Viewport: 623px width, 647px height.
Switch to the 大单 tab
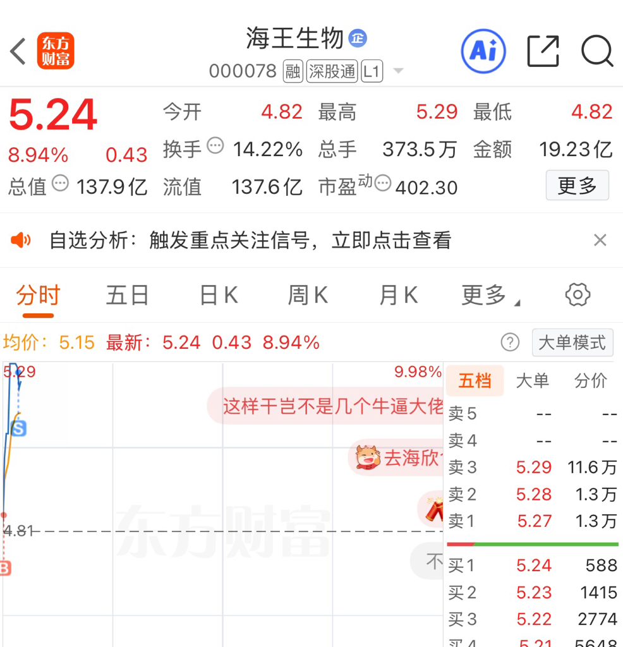[533, 380]
